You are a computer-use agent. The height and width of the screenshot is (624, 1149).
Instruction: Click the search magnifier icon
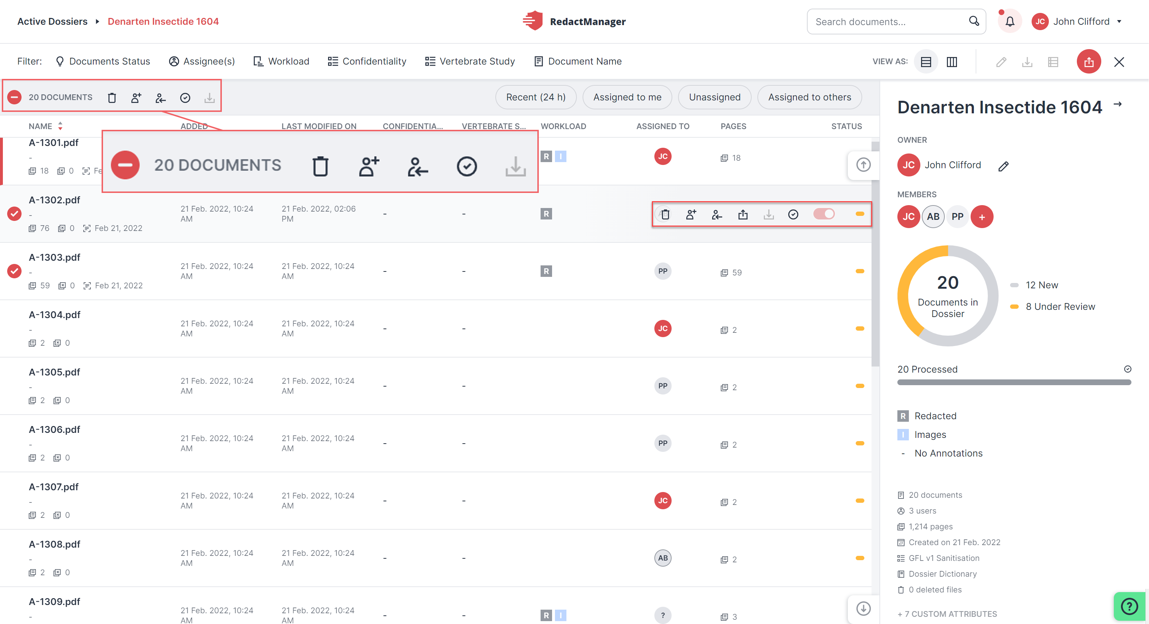[974, 22]
